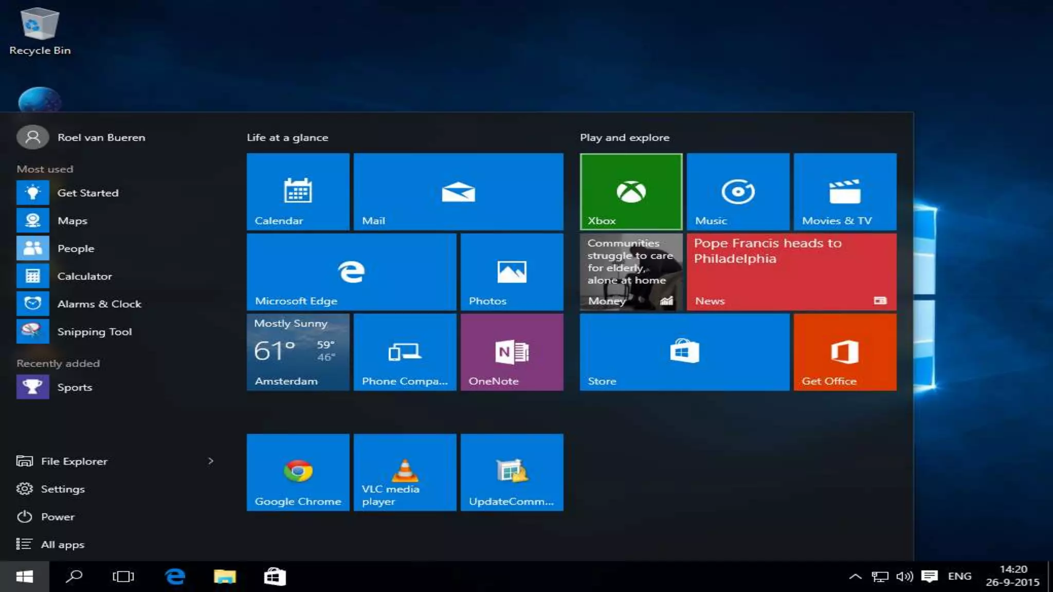
Task: Open the Phone Companion tile
Action: [405, 352]
